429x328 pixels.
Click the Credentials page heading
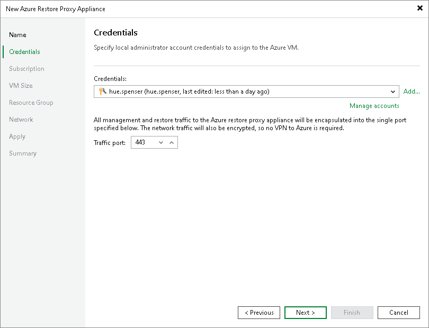click(x=115, y=32)
